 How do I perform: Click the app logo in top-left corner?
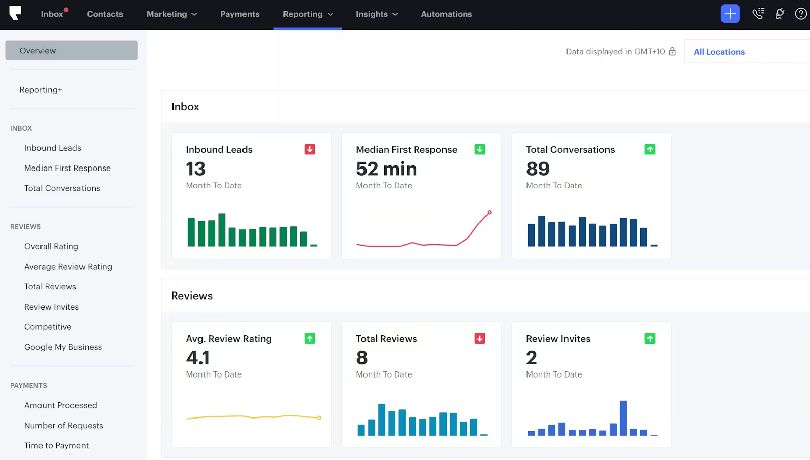[x=15, y=13]
